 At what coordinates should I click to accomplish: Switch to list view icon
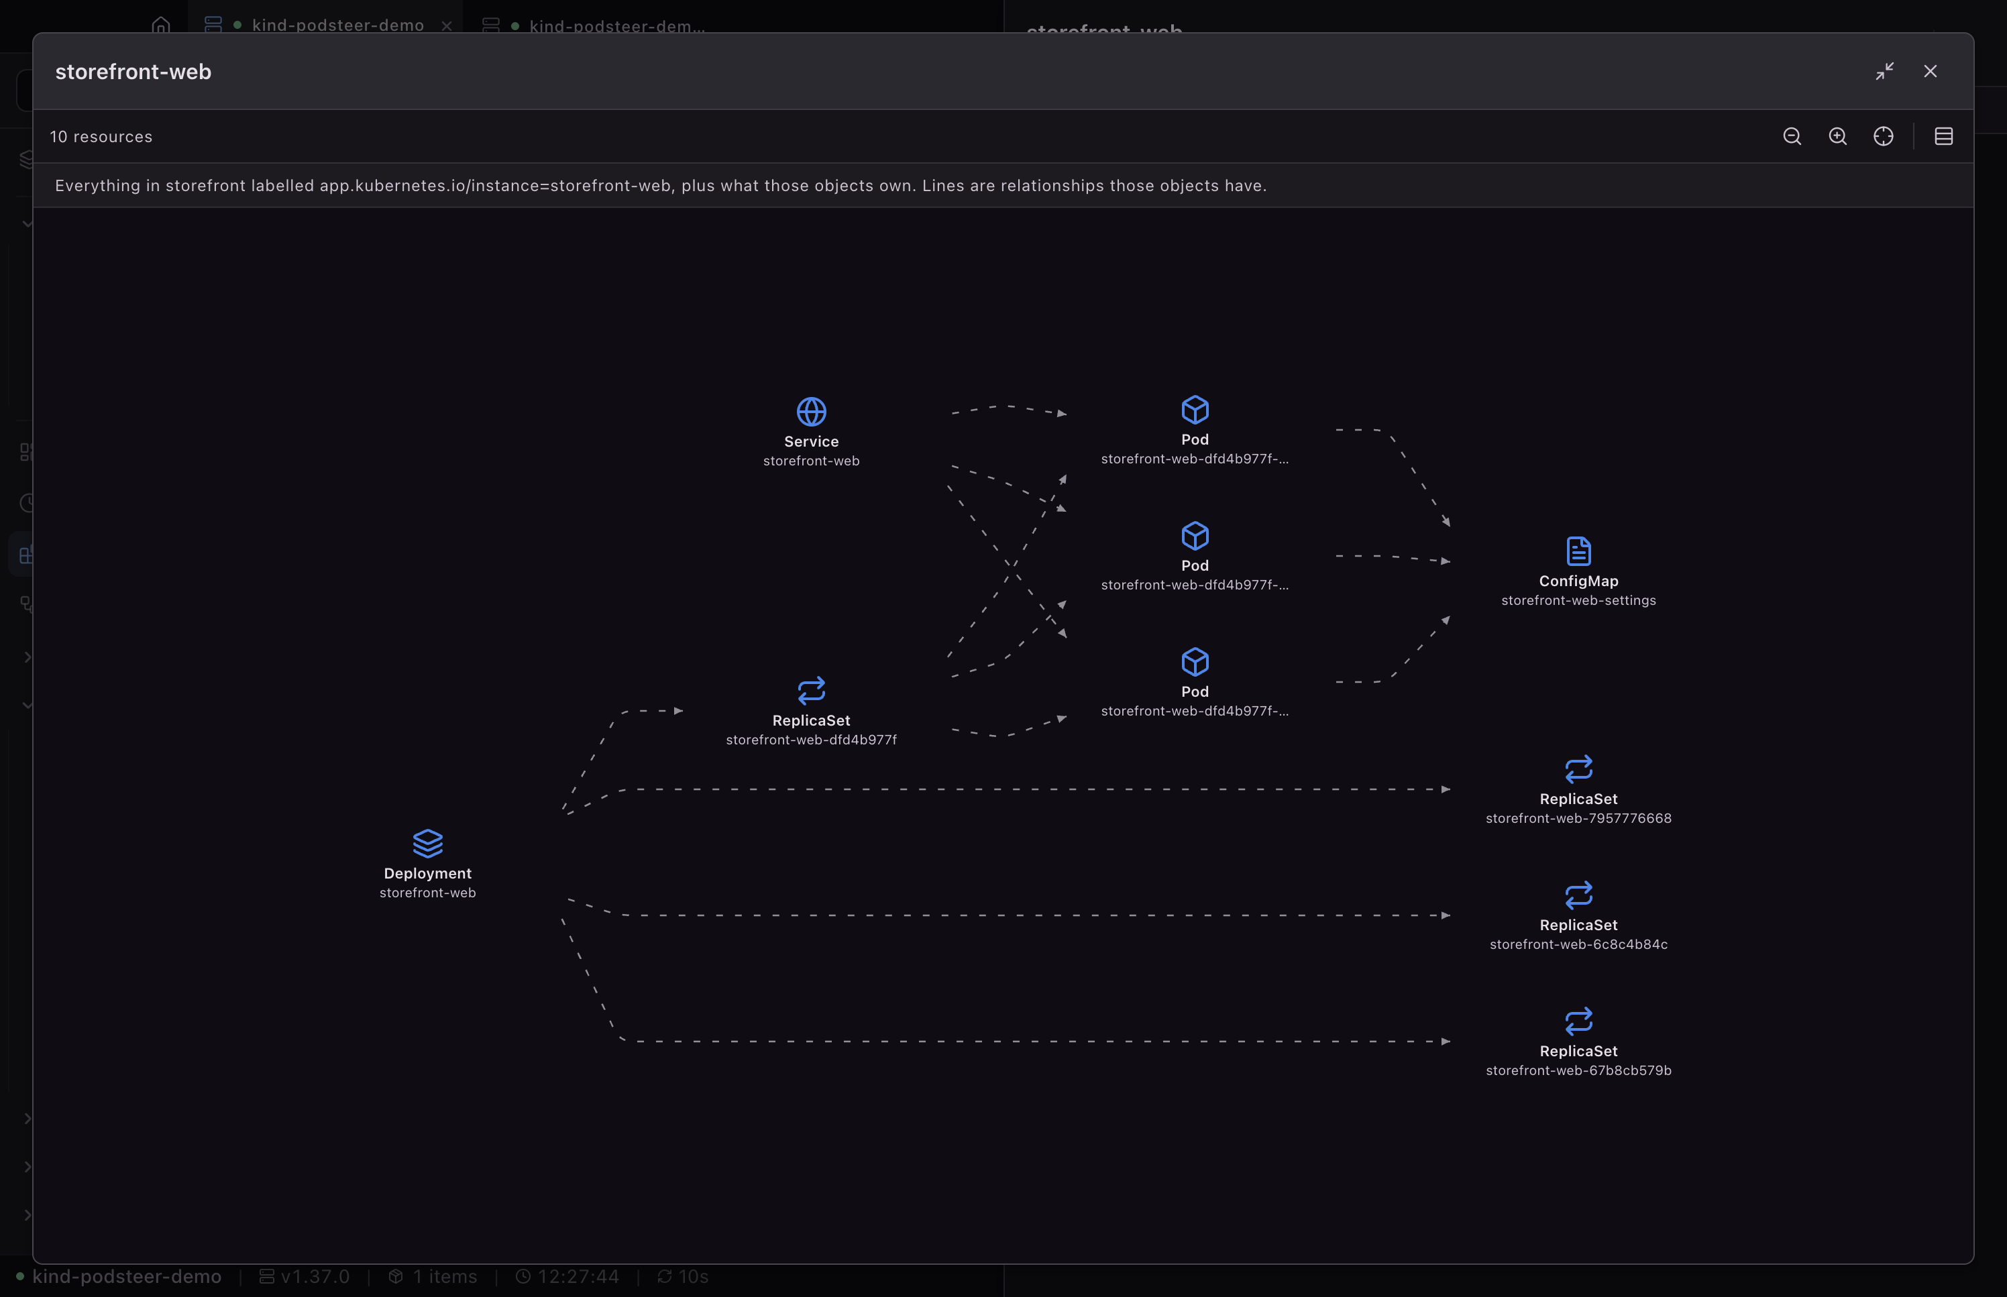point(1943,136)
